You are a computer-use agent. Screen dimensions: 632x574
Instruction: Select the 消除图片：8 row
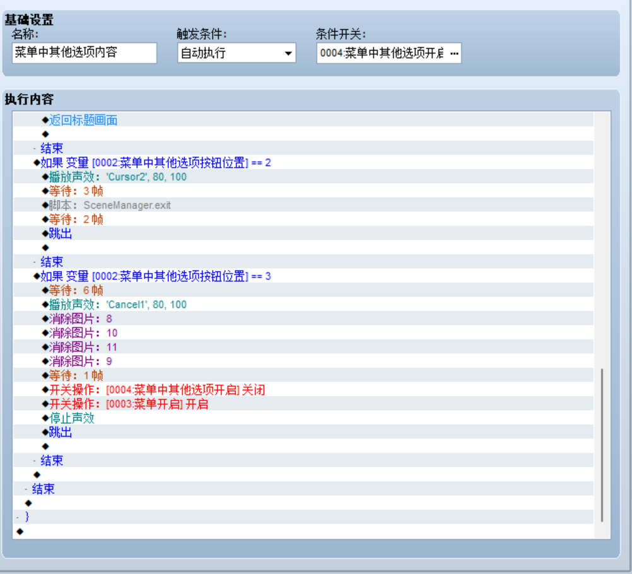(303, 319)
